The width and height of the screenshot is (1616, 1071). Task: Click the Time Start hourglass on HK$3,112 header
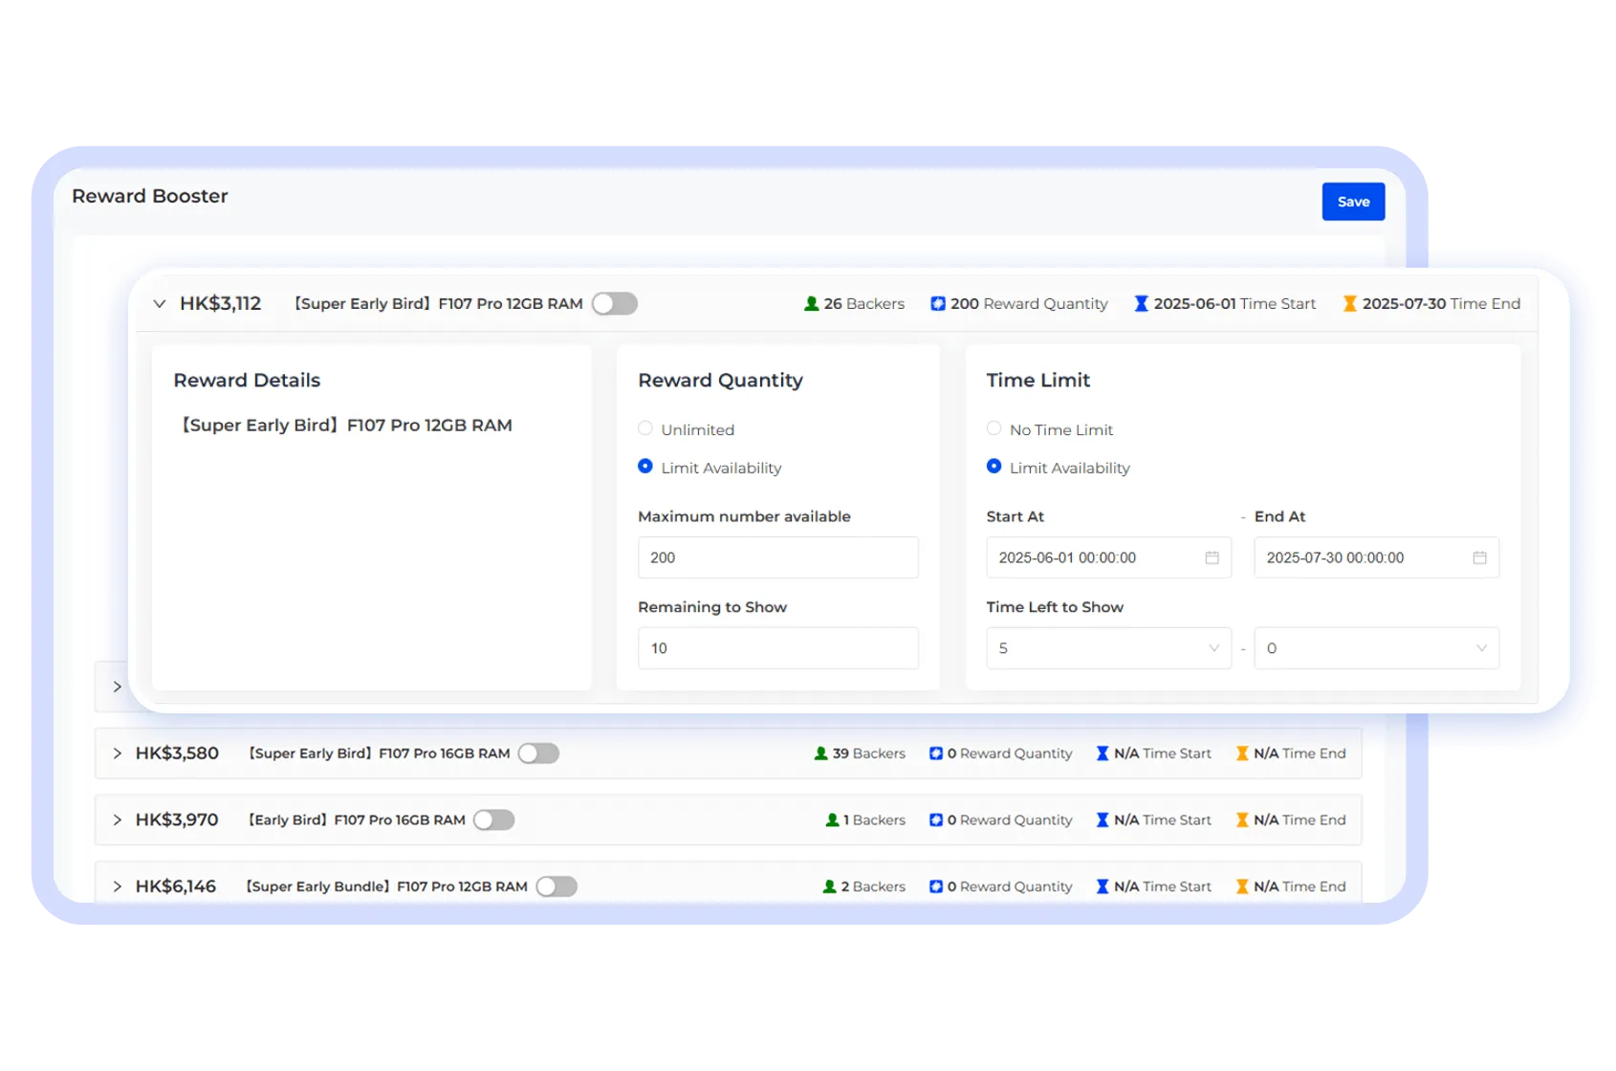click(1140, 303)
